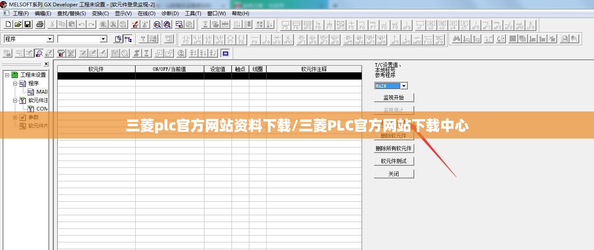Select the highlighted first row of table
Viewport: 594px width, 250px height.
209,76
